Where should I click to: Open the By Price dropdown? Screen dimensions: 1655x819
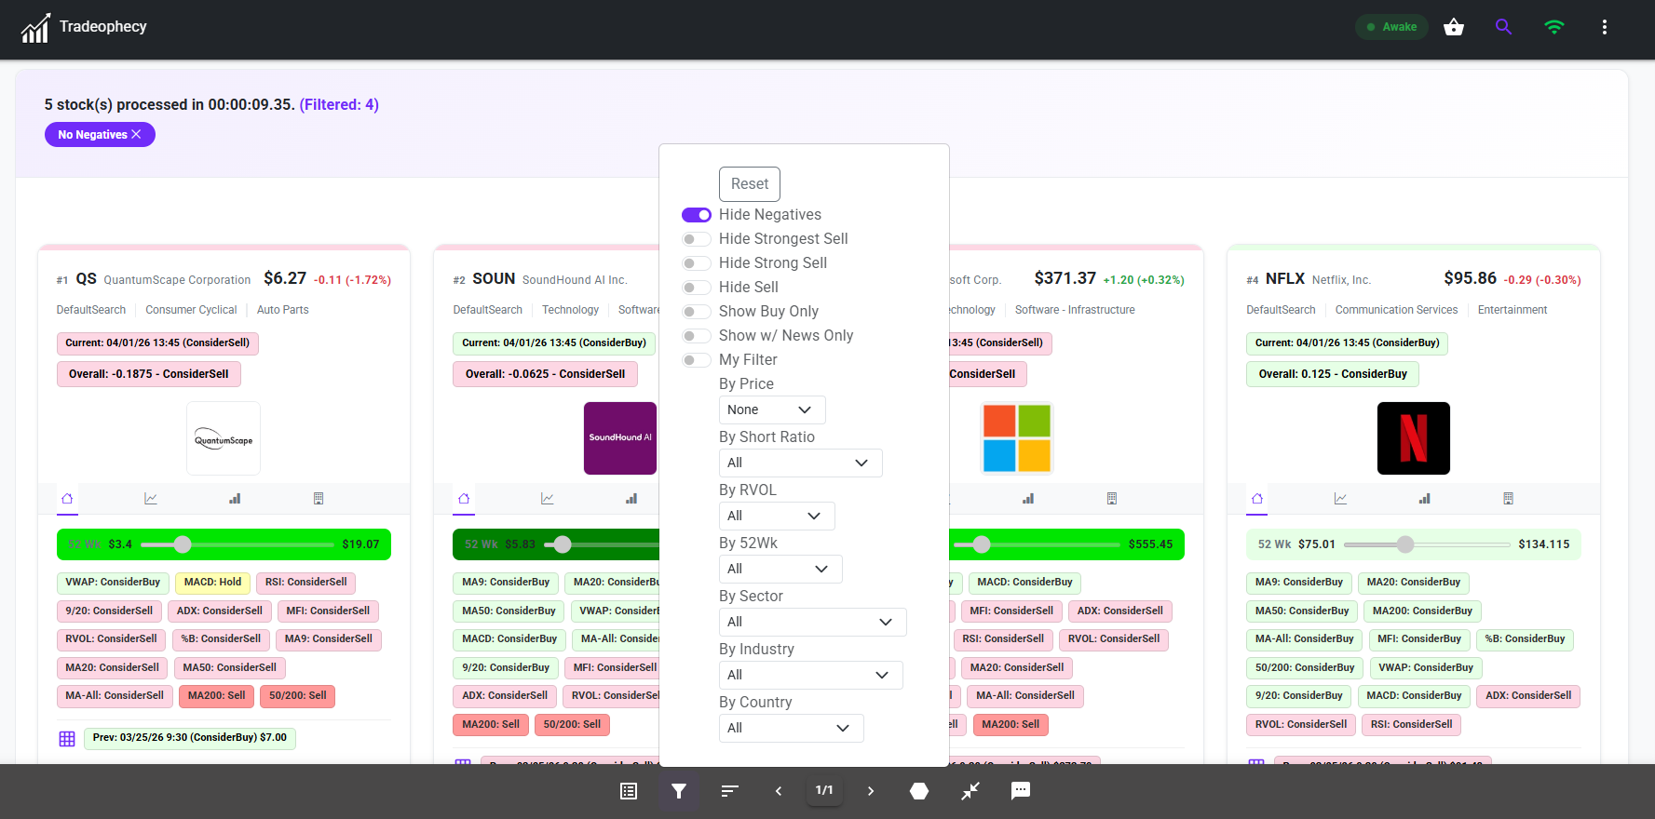tap(771, 410)
